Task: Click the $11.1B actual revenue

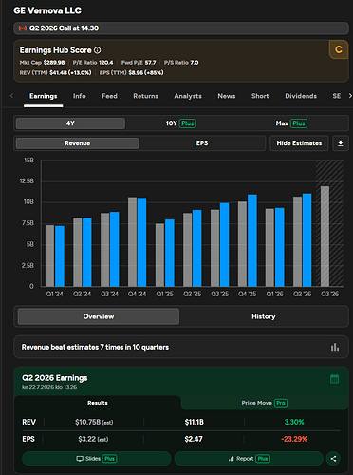Action: (x=195, y=422)
